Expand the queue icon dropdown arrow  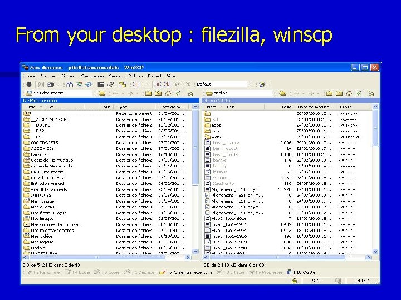pos(58,84)
